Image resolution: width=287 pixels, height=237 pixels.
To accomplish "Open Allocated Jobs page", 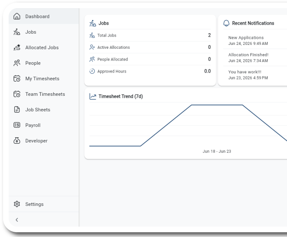I will [x=44, y=47].
